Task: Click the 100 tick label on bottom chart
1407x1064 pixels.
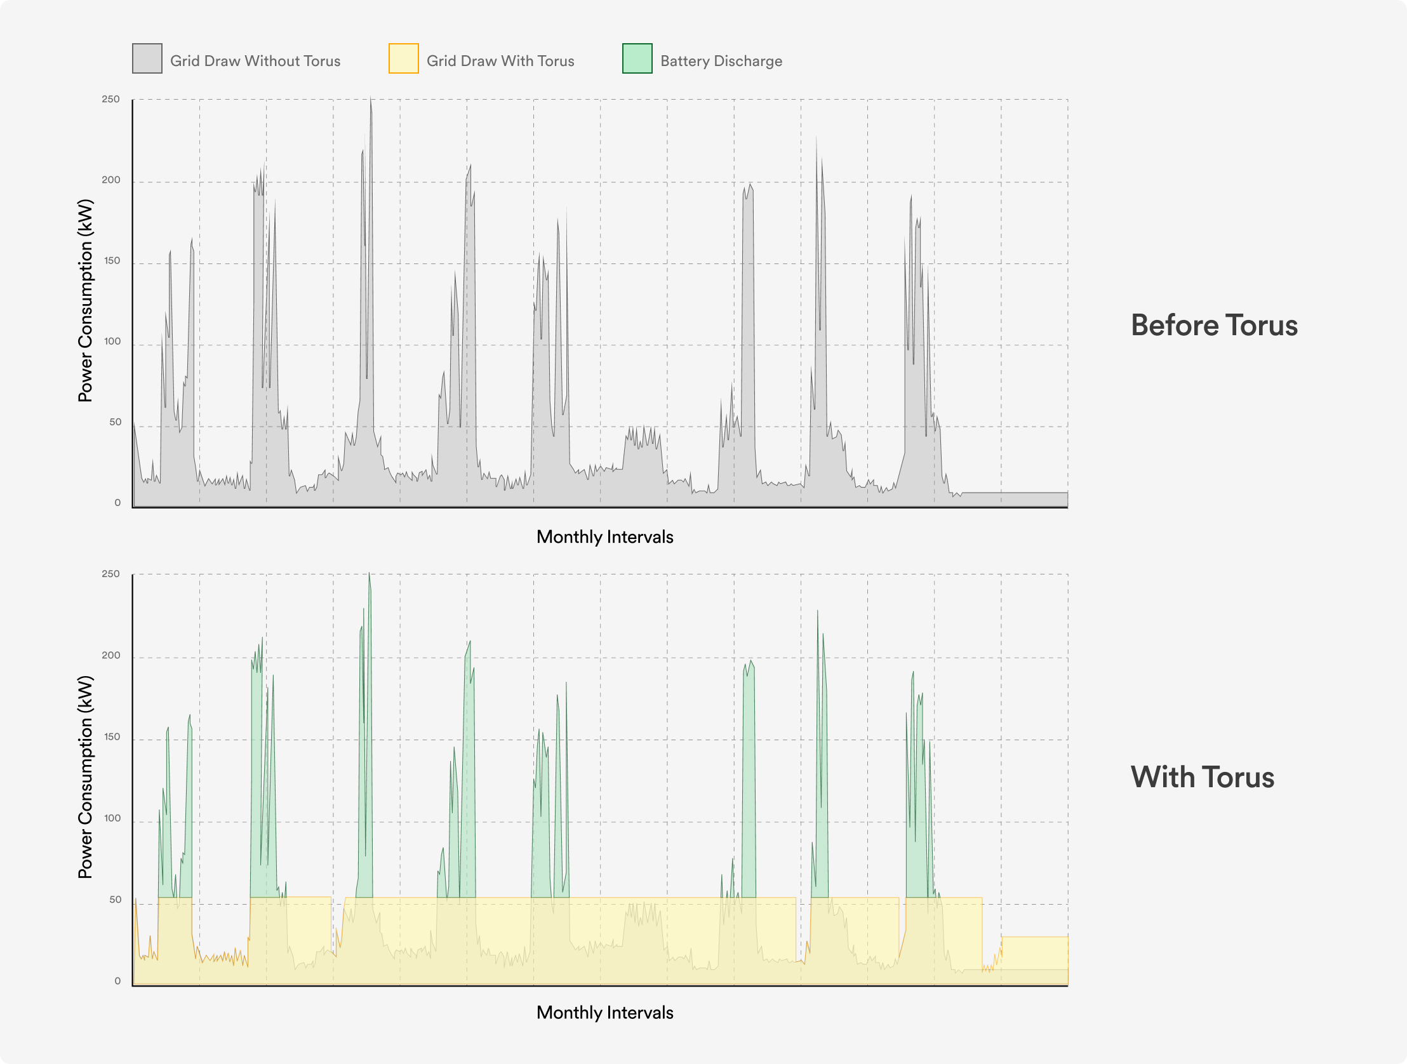Action: [111, 818]
